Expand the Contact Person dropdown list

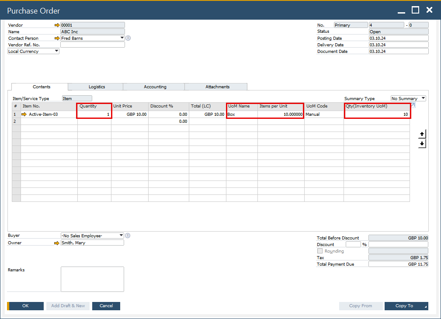(122, 38)
